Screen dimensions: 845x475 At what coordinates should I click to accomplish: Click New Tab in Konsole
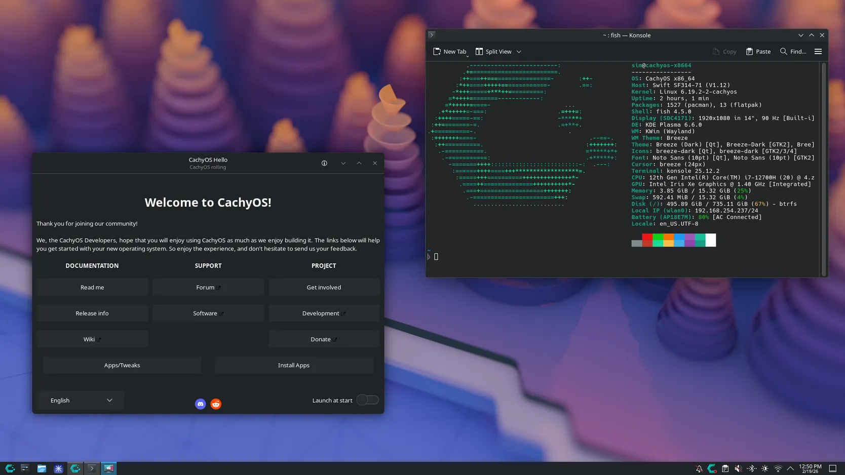tap(450, 51)
